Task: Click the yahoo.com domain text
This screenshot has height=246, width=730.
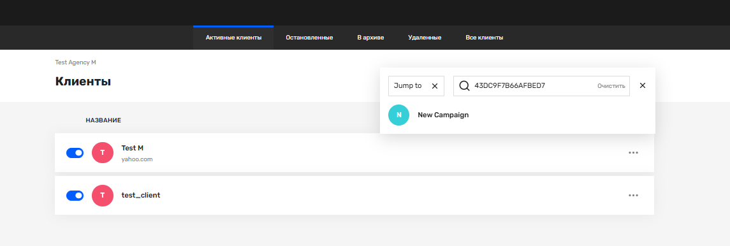Action: pyautogui.click(x=137, y=159)
